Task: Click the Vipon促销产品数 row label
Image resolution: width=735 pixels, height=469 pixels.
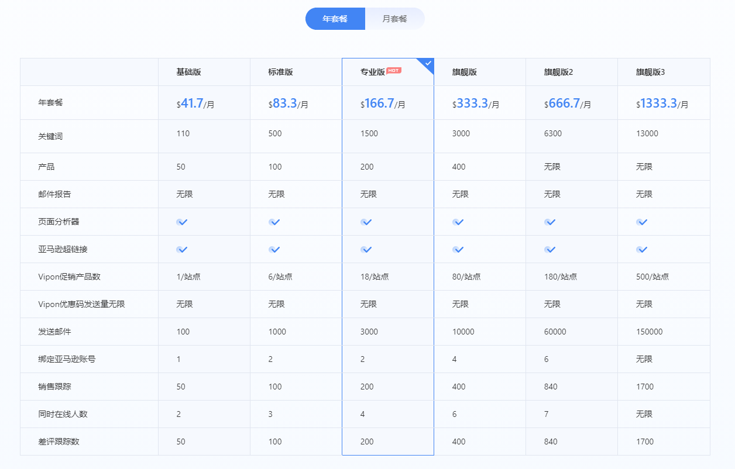Action: [x=69, y=277]
